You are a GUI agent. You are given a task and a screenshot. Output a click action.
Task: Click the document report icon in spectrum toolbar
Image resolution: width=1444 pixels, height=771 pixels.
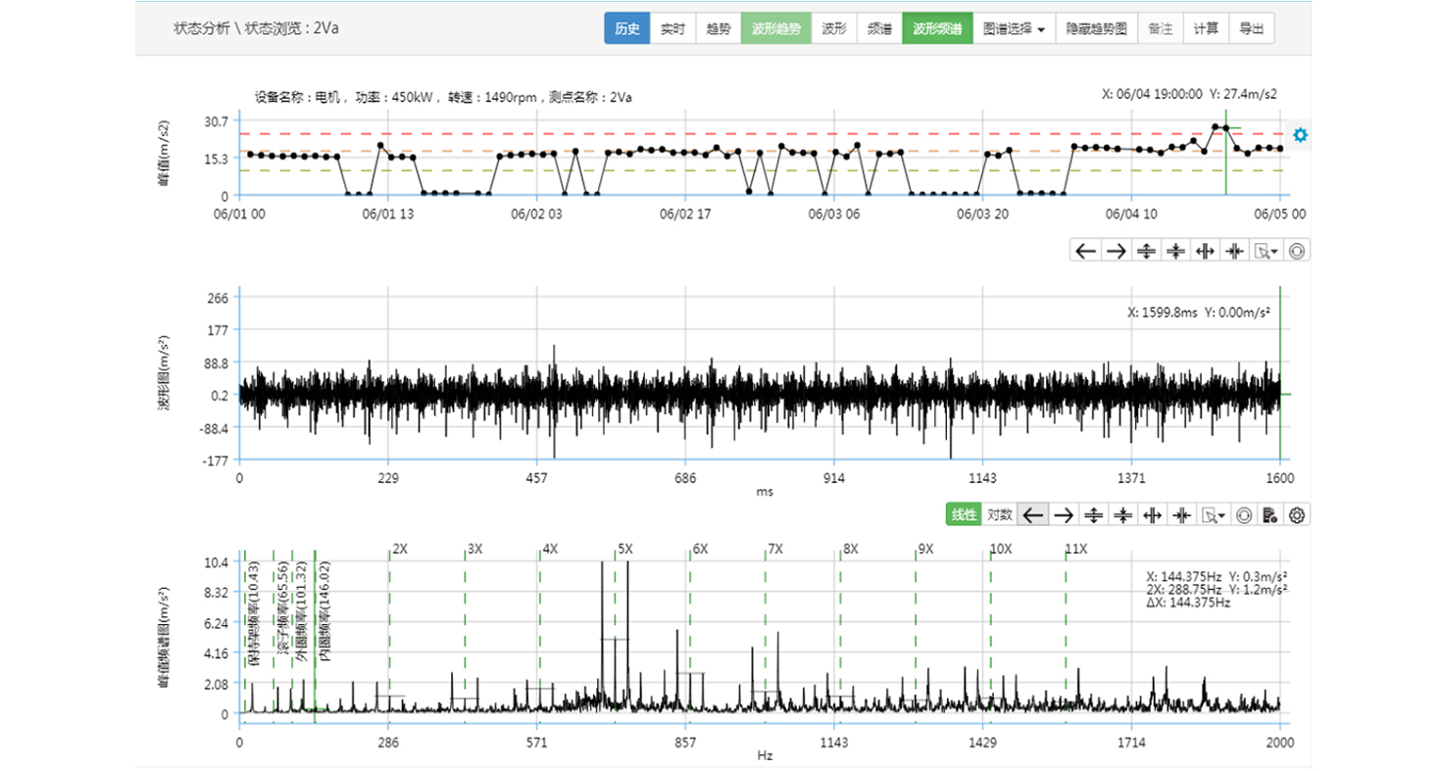point(1270,514)
